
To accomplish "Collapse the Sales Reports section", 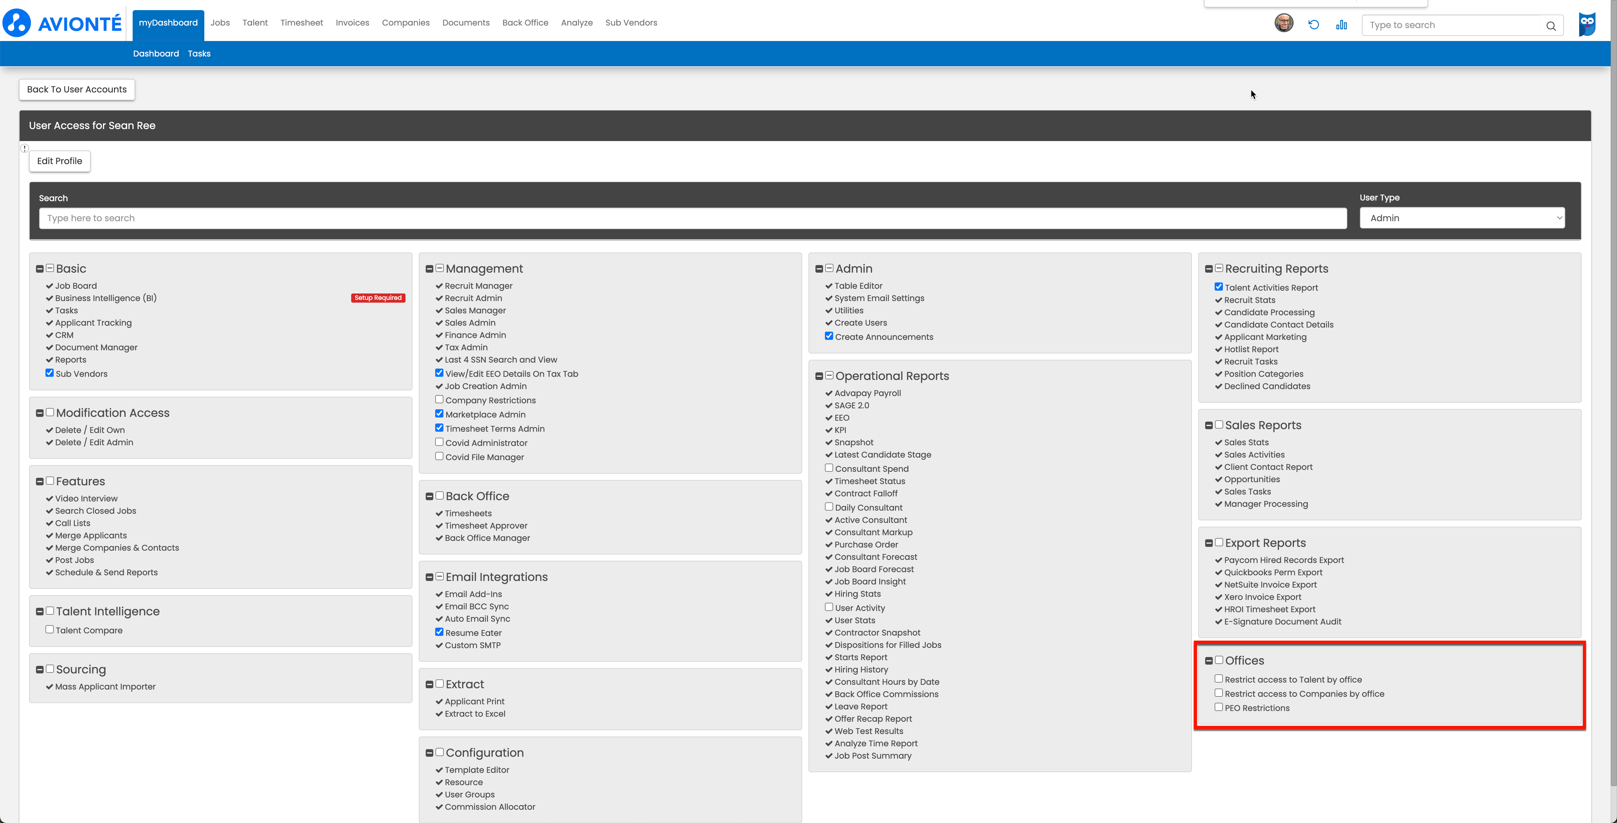I will [x=1209, y=426].
